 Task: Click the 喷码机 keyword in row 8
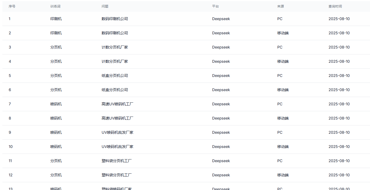(56, 118)
